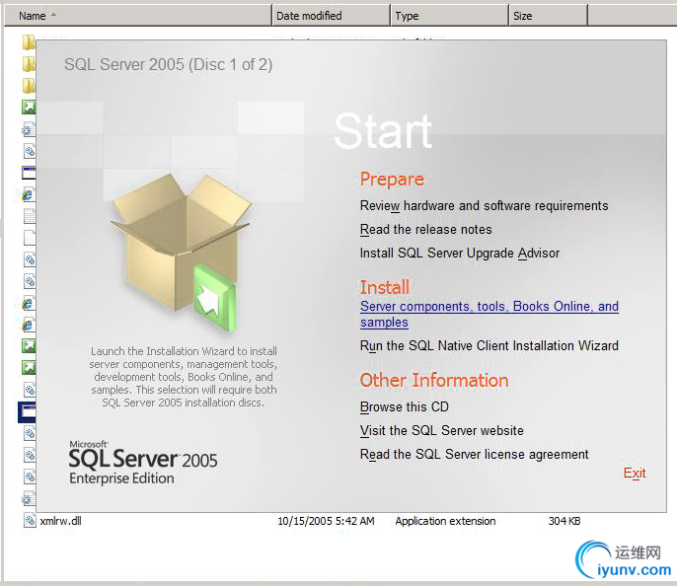Sort Explorer files by Name column header
This screenshot has height=586, width=677.
coord(138,16)
